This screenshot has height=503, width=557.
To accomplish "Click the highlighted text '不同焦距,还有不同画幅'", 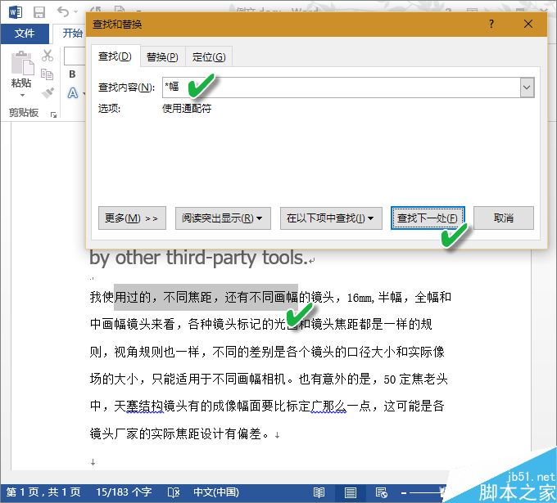I will 230,297.
